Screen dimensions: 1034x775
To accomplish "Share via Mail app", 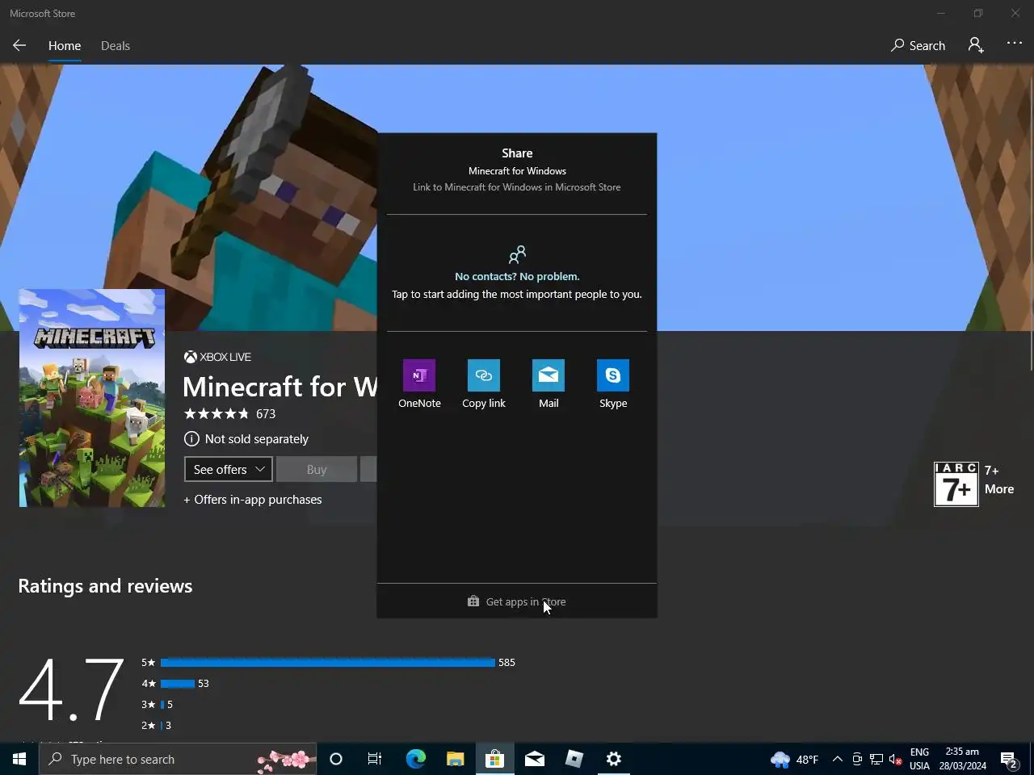I will [x=549, y=384].
